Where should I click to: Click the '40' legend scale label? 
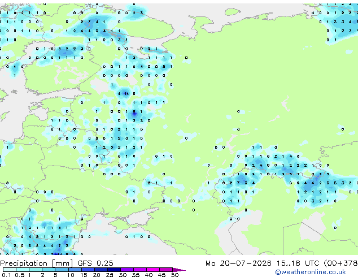point(149,275)
